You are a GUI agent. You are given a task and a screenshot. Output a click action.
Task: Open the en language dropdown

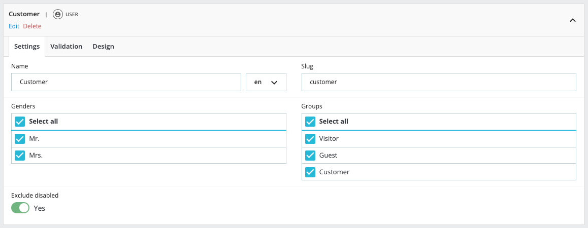click(x=266, y=82)
